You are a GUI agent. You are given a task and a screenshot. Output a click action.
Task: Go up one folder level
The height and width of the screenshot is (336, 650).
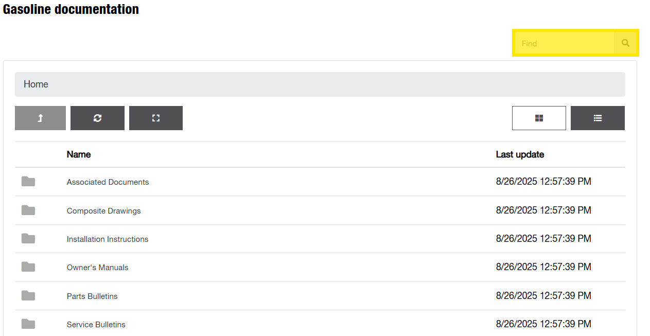(x=40, y=118)
